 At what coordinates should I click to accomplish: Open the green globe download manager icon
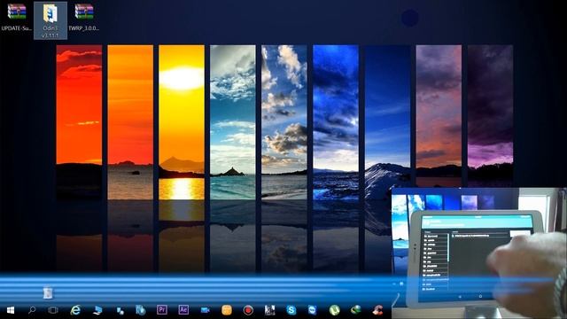[356, 310]
